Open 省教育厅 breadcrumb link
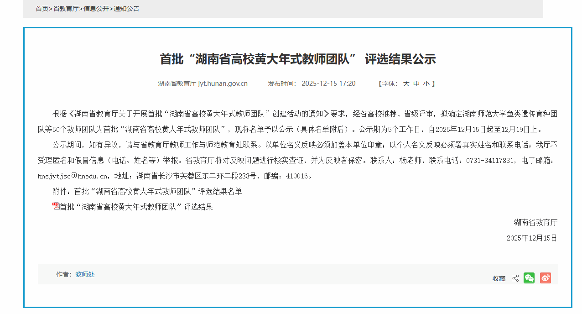582x314 pixels. coord(66,9)
